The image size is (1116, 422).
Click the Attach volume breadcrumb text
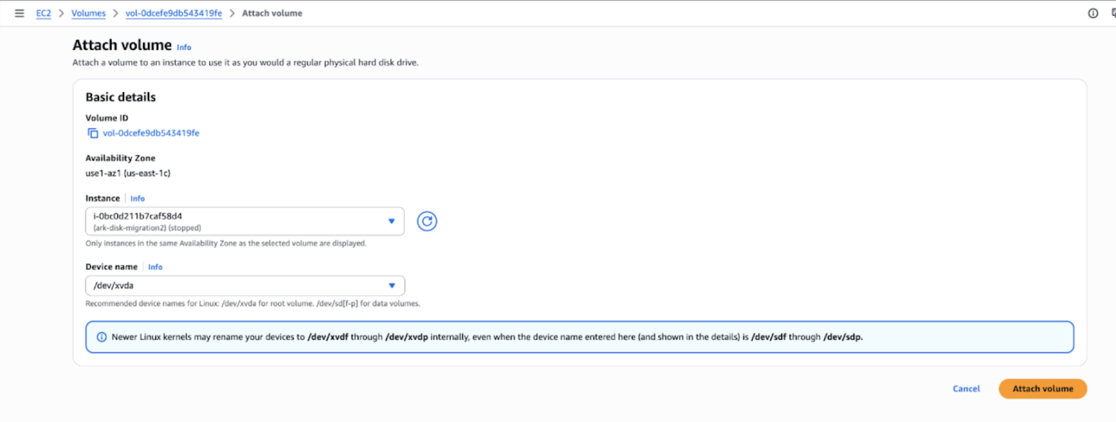(x=272, y=14)
